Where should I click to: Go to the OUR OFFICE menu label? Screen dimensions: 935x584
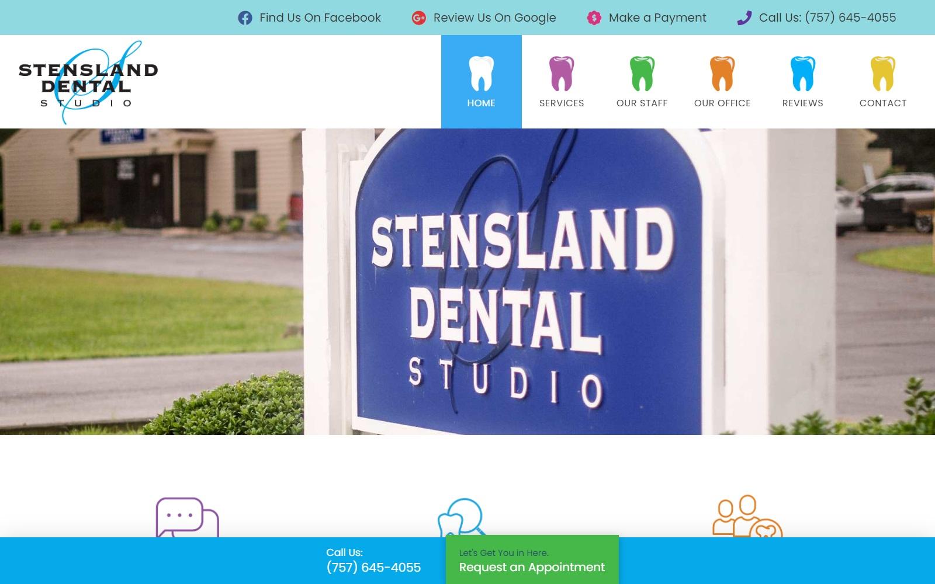[x=722, y=103]
